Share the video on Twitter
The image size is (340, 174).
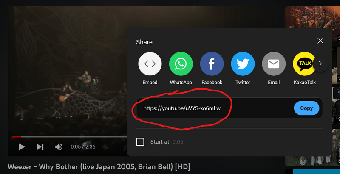click(243, 64)
